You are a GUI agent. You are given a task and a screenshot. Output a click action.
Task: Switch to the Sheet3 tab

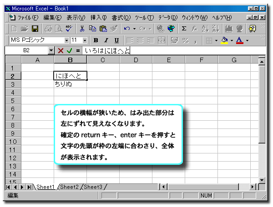click(93, 187)
